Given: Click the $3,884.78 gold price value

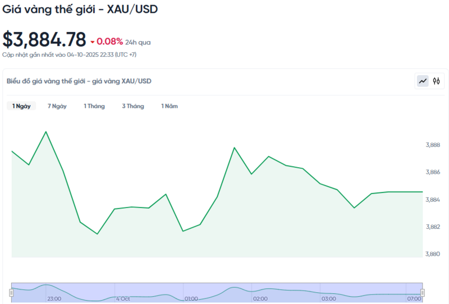Looking at the screenshot, I should (44, 40).
